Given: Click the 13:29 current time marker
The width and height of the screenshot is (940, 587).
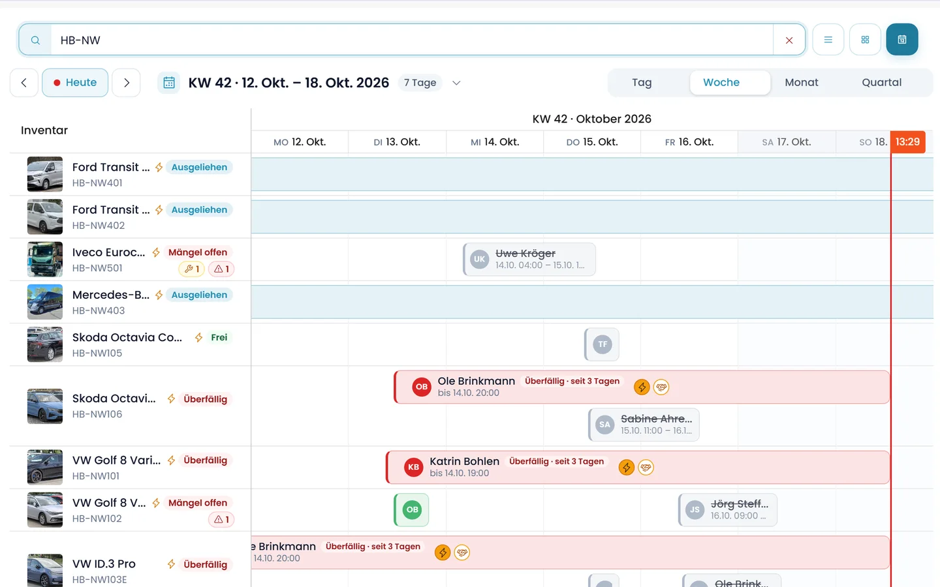Looking at the screenshot, I should click(x=908, y=142).
